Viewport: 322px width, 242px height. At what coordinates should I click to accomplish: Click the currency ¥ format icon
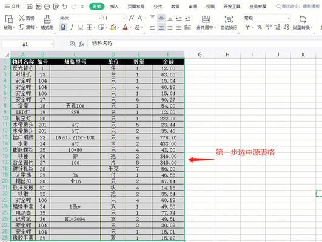pyautogui.click(x=248, y=27)
